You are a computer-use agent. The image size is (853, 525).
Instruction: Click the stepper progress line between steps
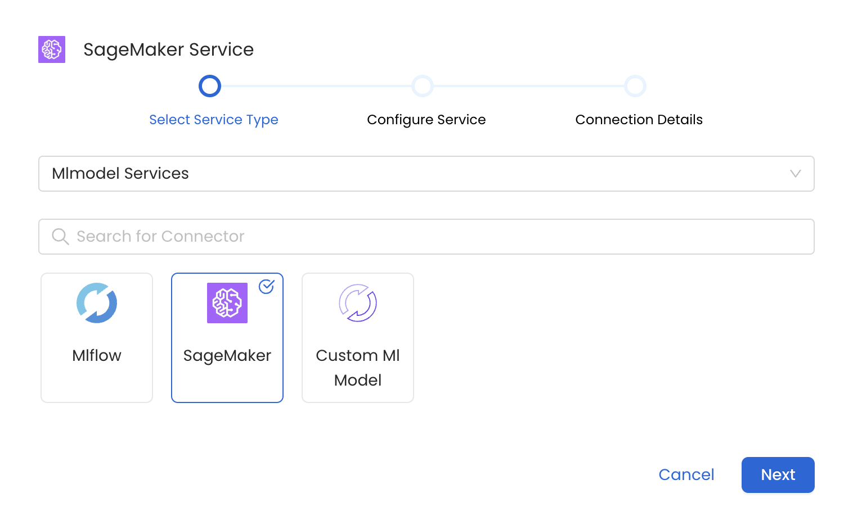pyautogui.click(x=315, y=86)
